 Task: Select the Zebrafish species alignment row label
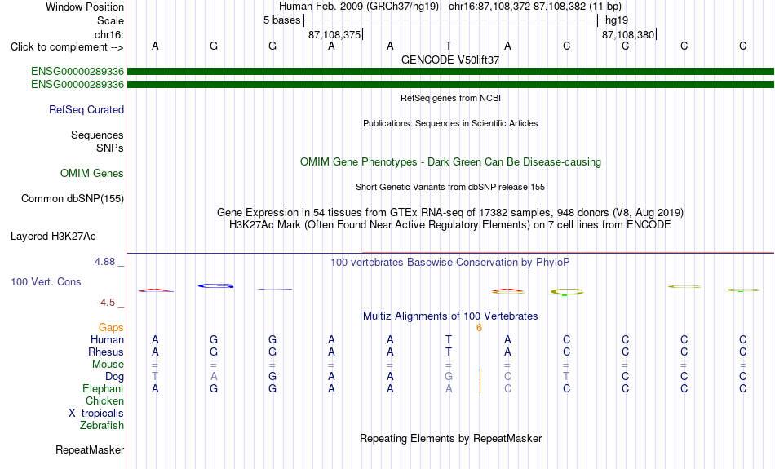point(102,425)
